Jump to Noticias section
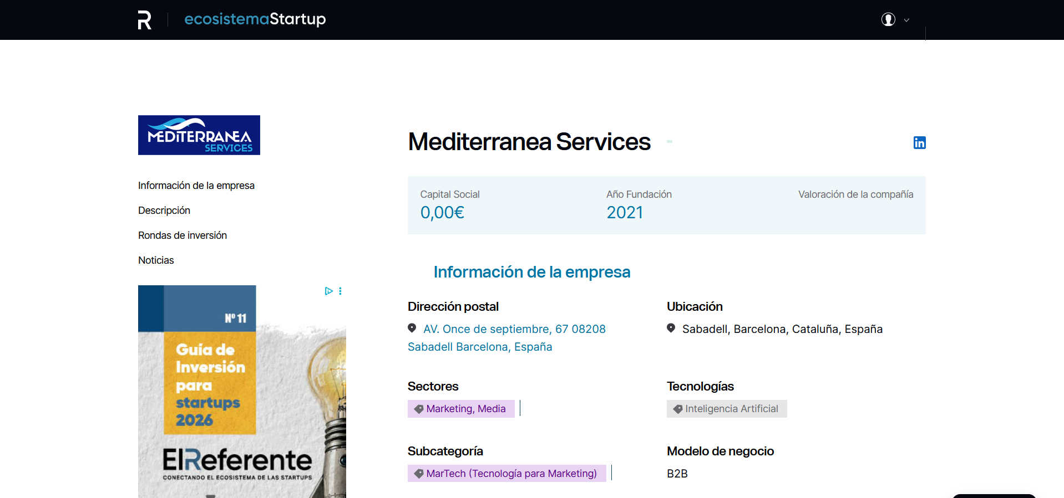1064x498 pixels. (156, 260)
